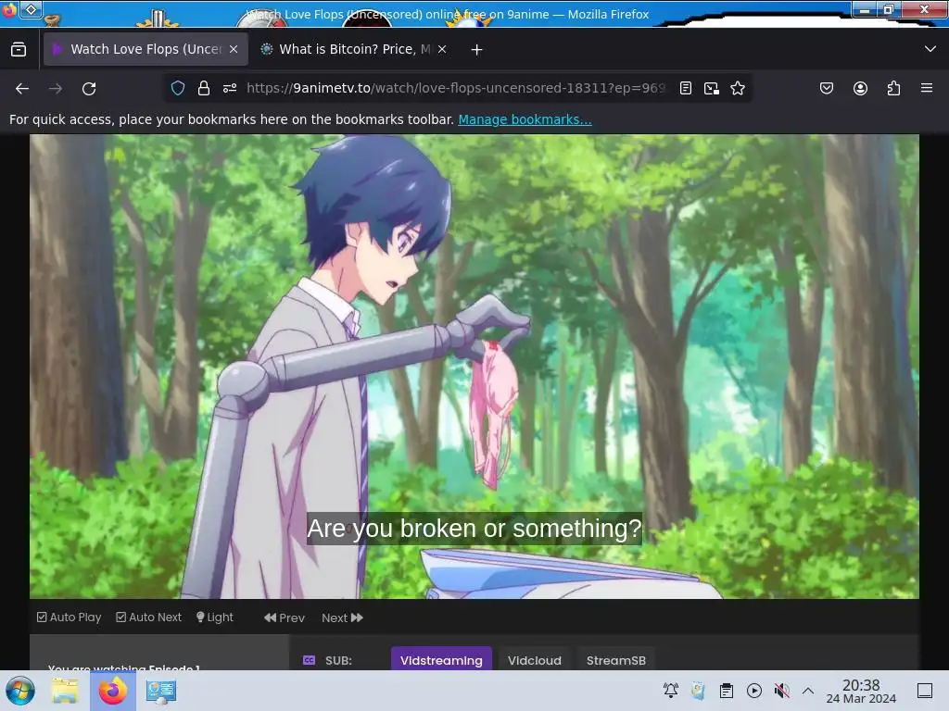Go forward one page
The width and height of the screenshot is (949, 711).
tap(56, 89)
